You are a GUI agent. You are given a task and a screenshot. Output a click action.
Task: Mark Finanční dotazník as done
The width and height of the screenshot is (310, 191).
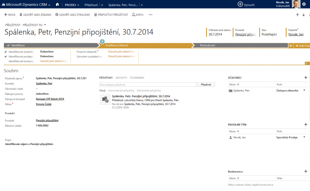point(121,52)
